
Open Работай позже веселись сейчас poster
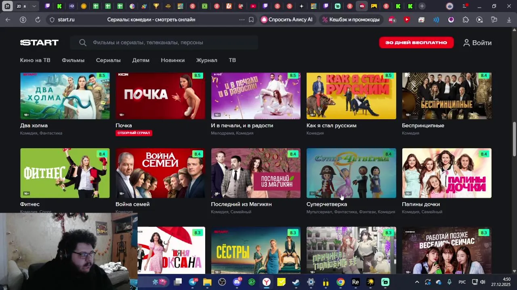[x=447, y=251]
